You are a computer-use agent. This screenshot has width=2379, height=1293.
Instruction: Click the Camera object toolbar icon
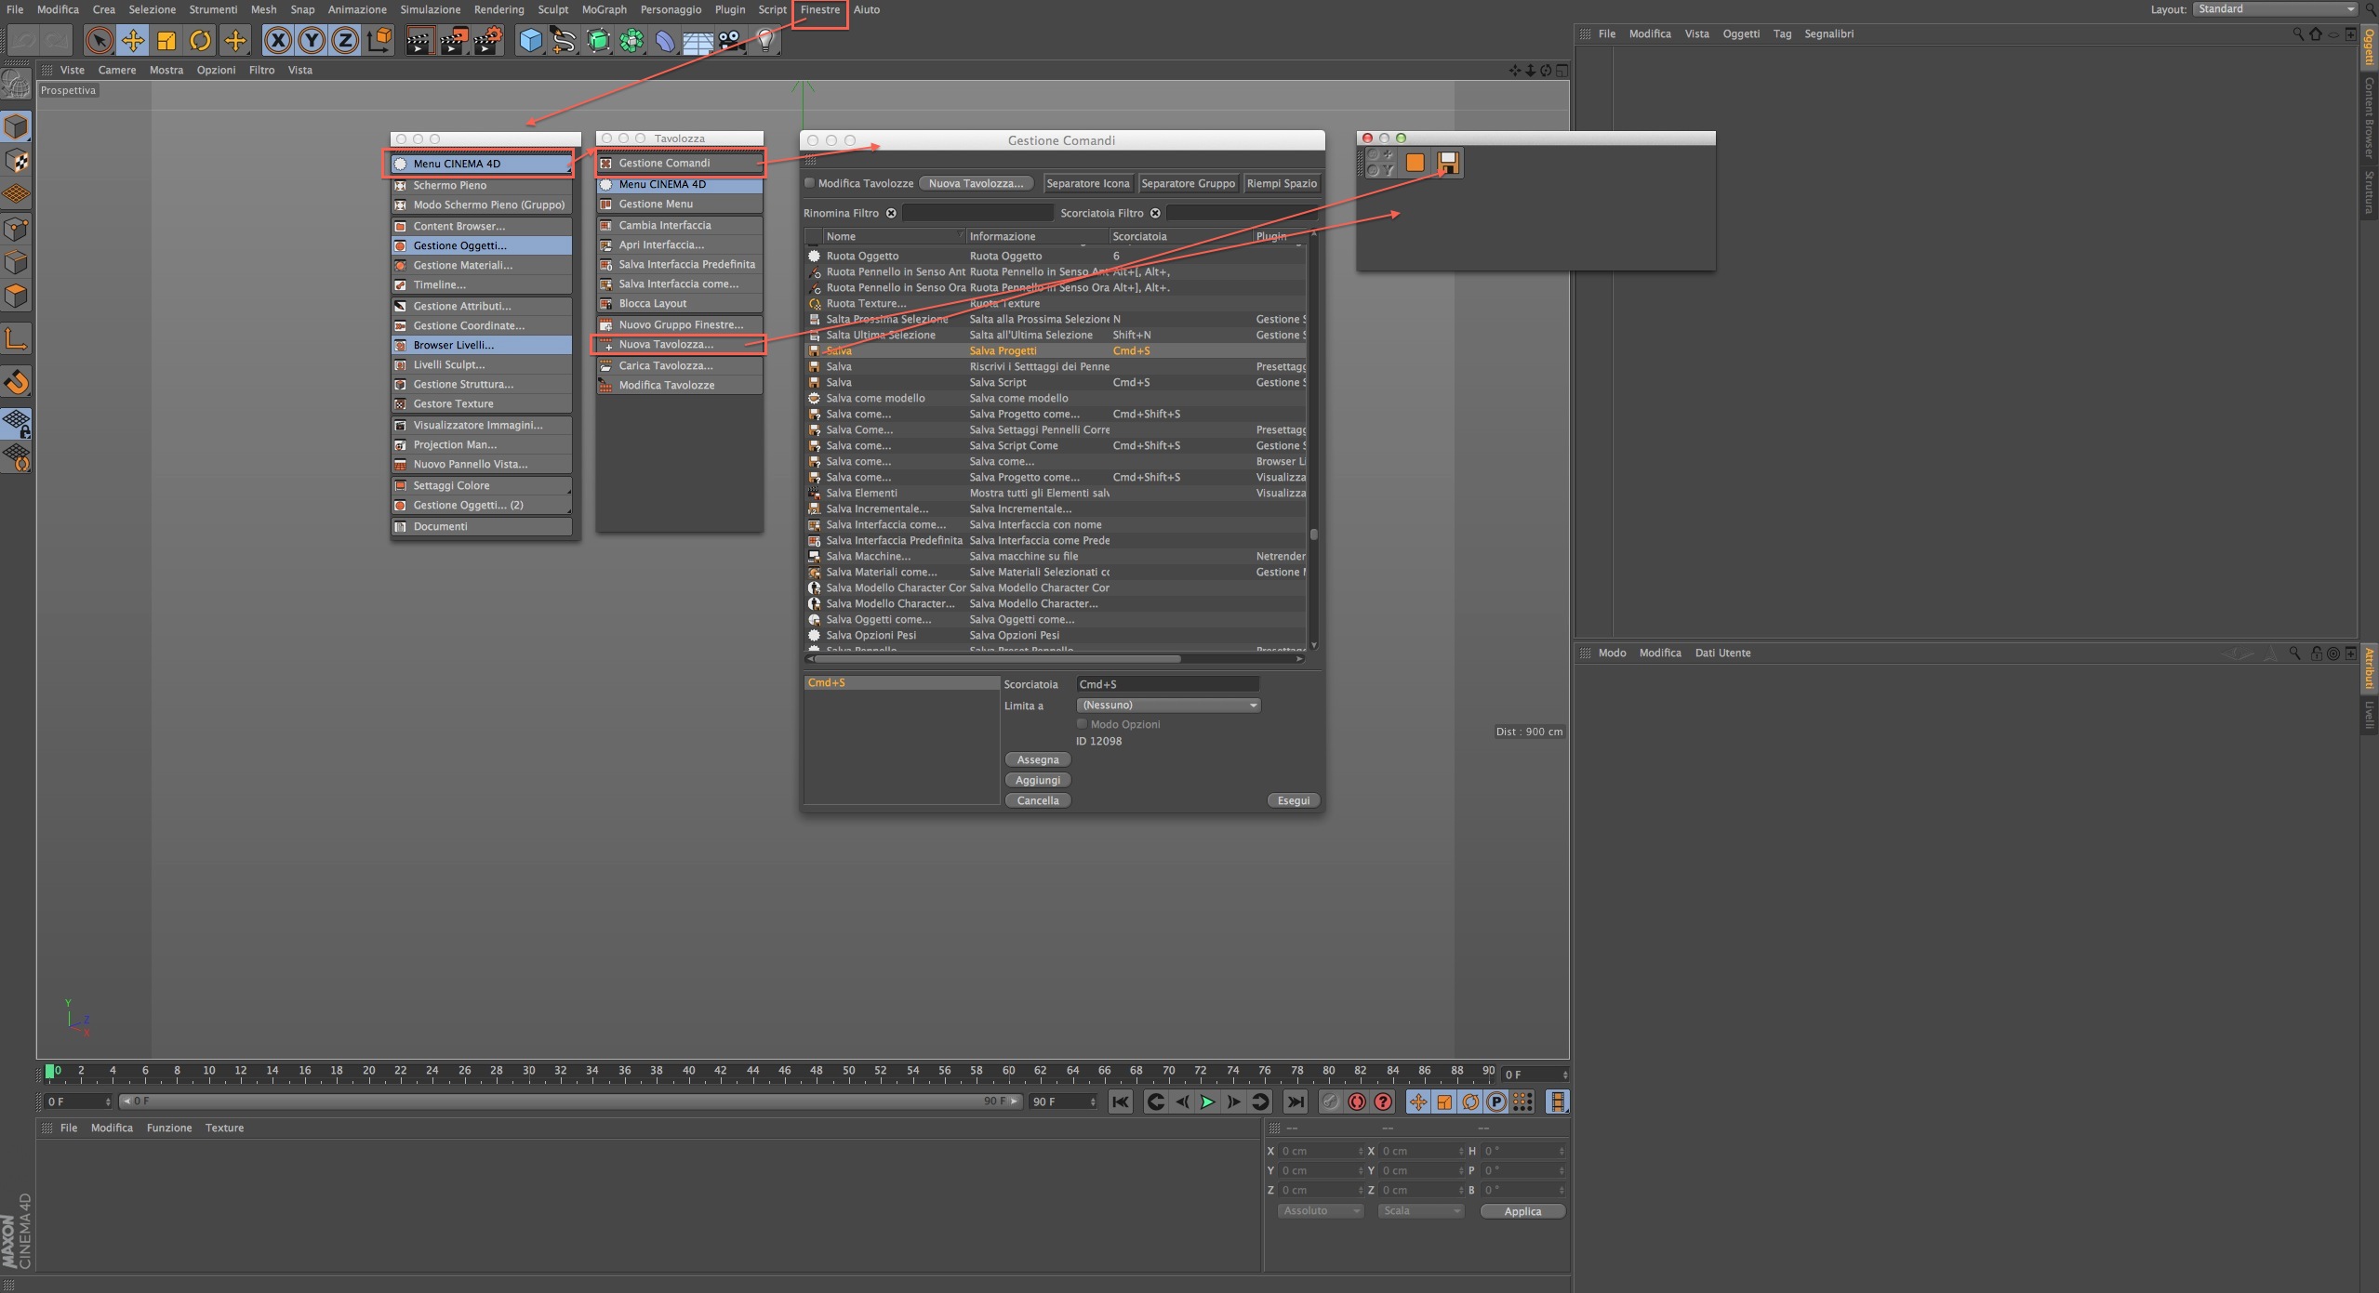coord(731,40)
